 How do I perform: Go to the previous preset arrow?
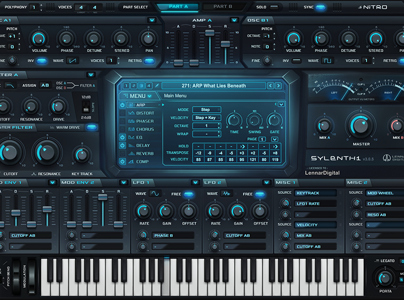[x=270, y=85]
